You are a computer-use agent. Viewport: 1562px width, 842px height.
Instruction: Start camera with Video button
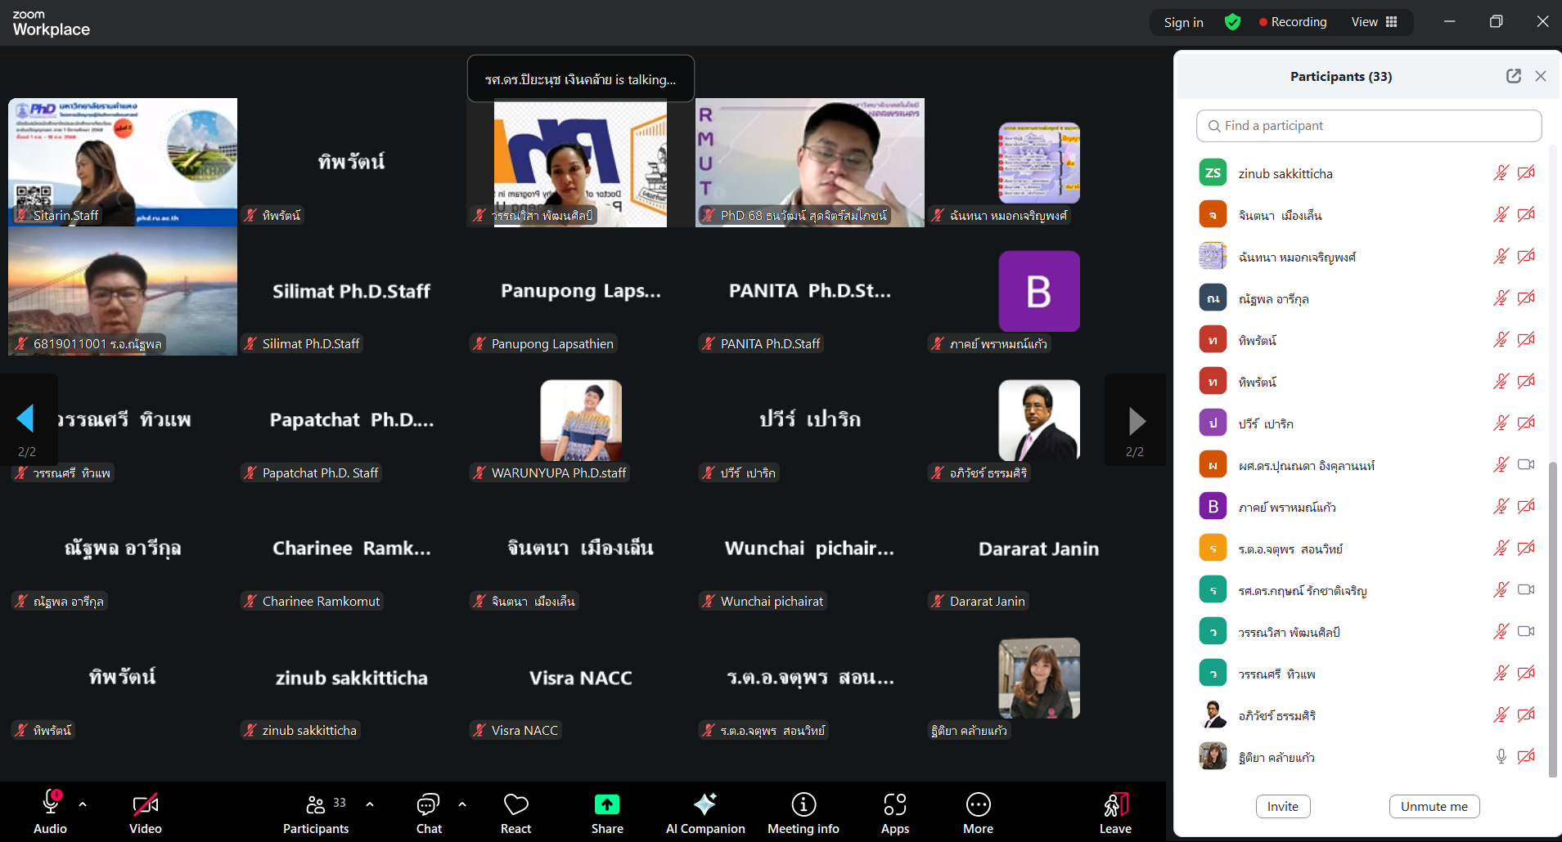click(x=146, y=813)
